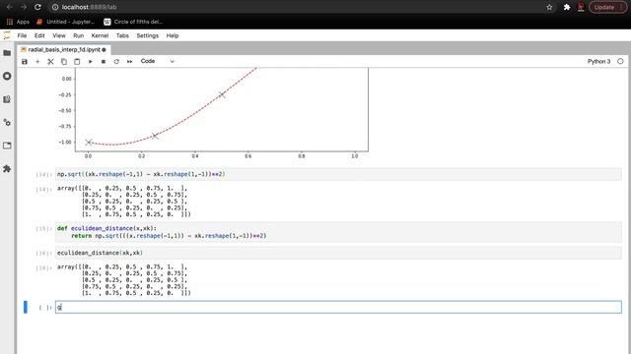Open the Tabs sidebar icon
Image resolution: width=631 pixels, height=354 pixels.
[x=7, y=146]
